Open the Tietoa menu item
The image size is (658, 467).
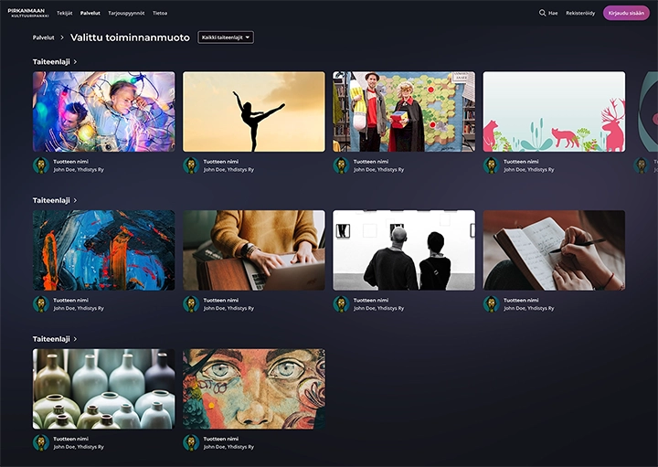coord(160,13)
